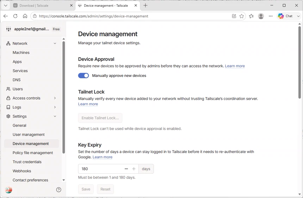The height and width of the screenshot is (198, 303).
Task: Open Tailnet Lock Learn more link
Action: point(88,104)
